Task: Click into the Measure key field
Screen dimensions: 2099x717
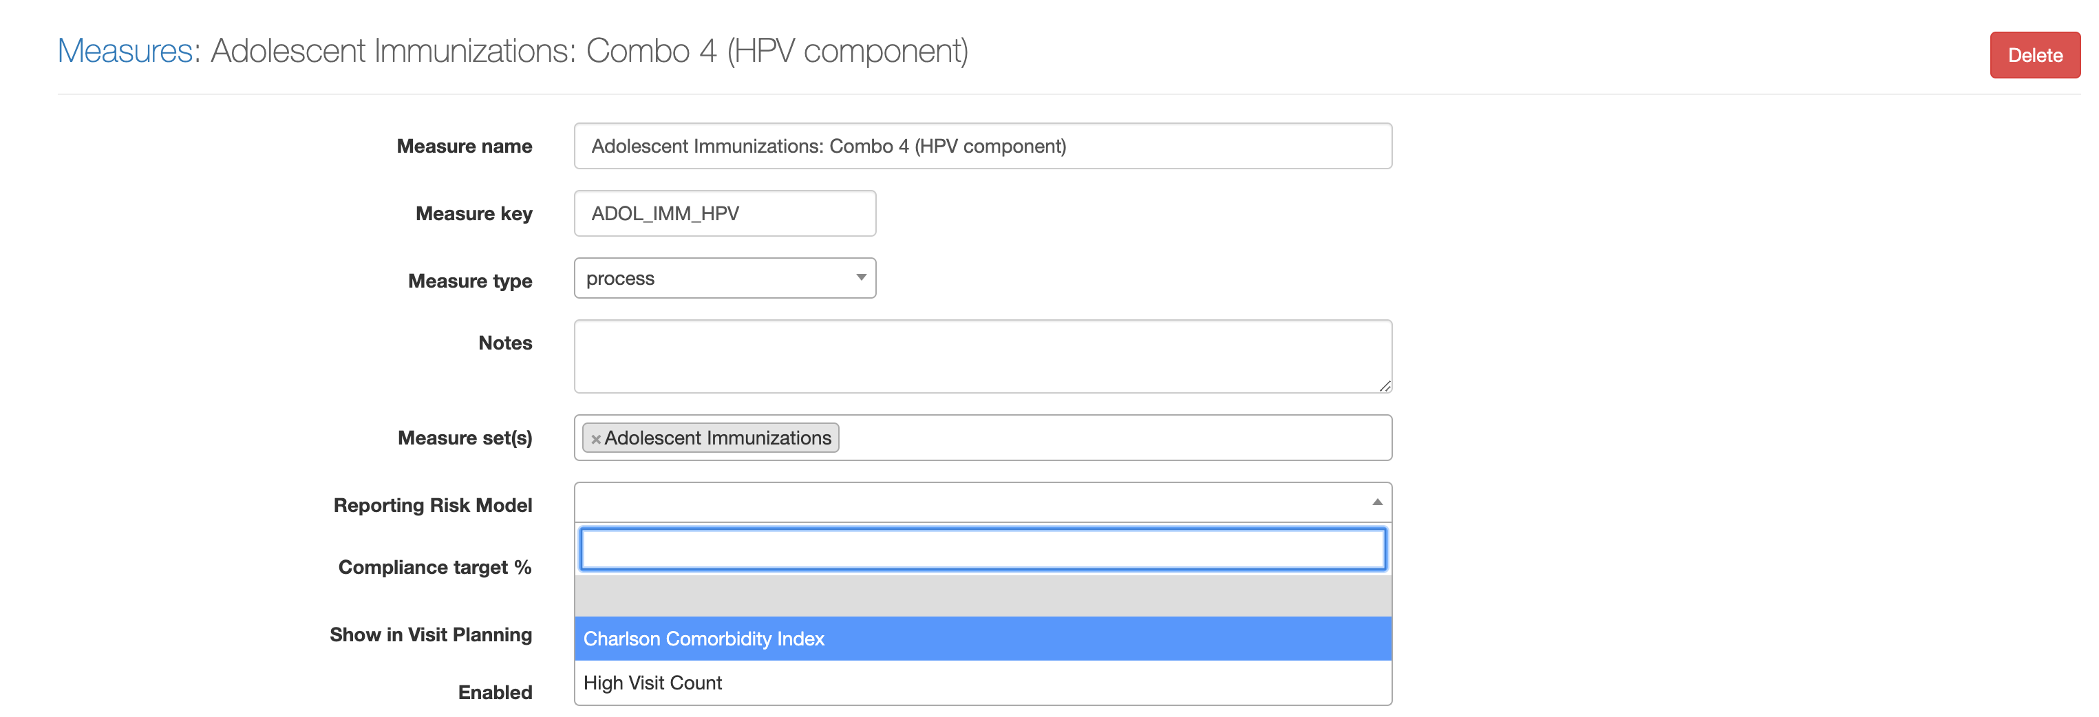Action: click(x=725, y=213)
